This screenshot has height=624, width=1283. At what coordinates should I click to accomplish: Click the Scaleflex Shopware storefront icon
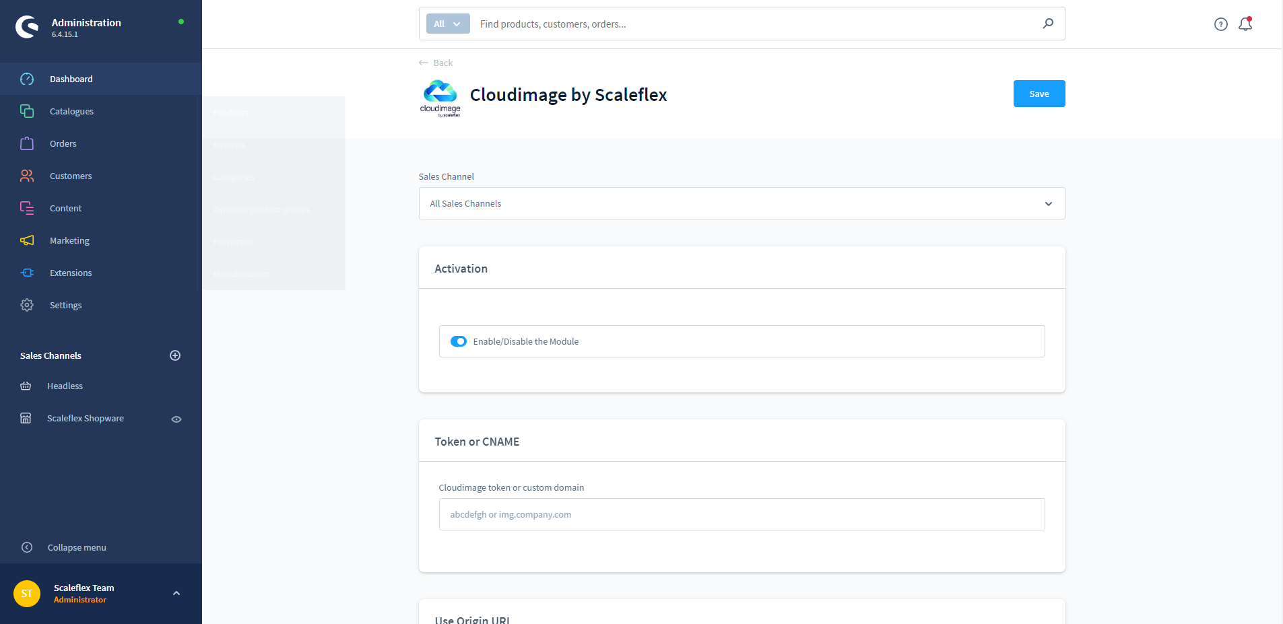(26, 418)
